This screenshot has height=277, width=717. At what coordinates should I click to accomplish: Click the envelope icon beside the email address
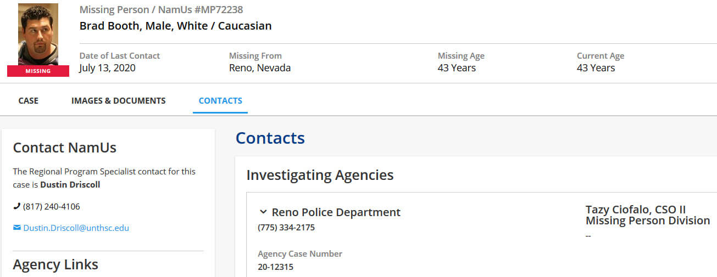point(17,228)
